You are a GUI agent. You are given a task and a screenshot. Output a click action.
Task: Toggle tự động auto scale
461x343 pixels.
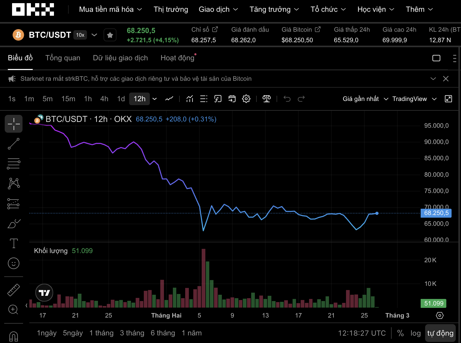pyautogui.click(x=440, y=333)
